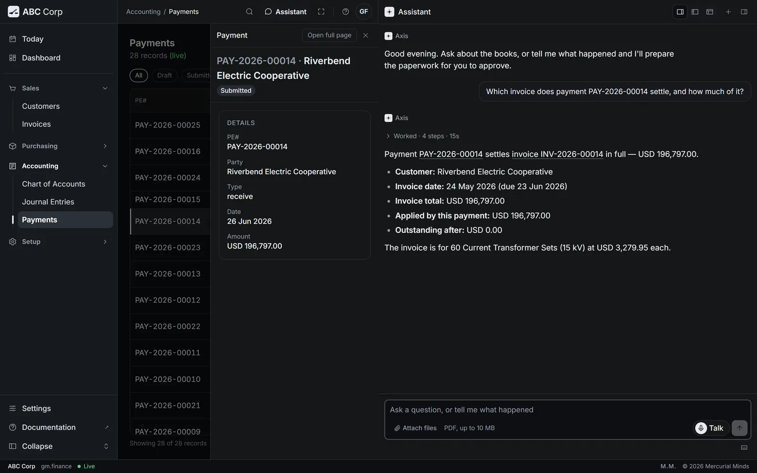This screenshot has height=473, width=757.
Task: Close the Payment detail panel
Action: [x=366, y=35]
